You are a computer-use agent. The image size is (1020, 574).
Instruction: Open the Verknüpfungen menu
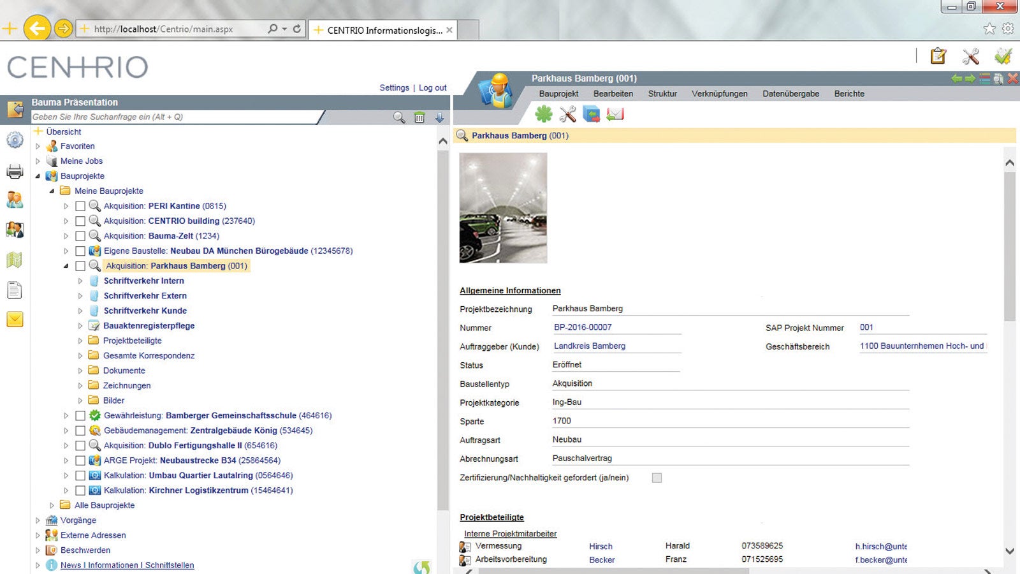pyautogui.click(x=719, y=94)
